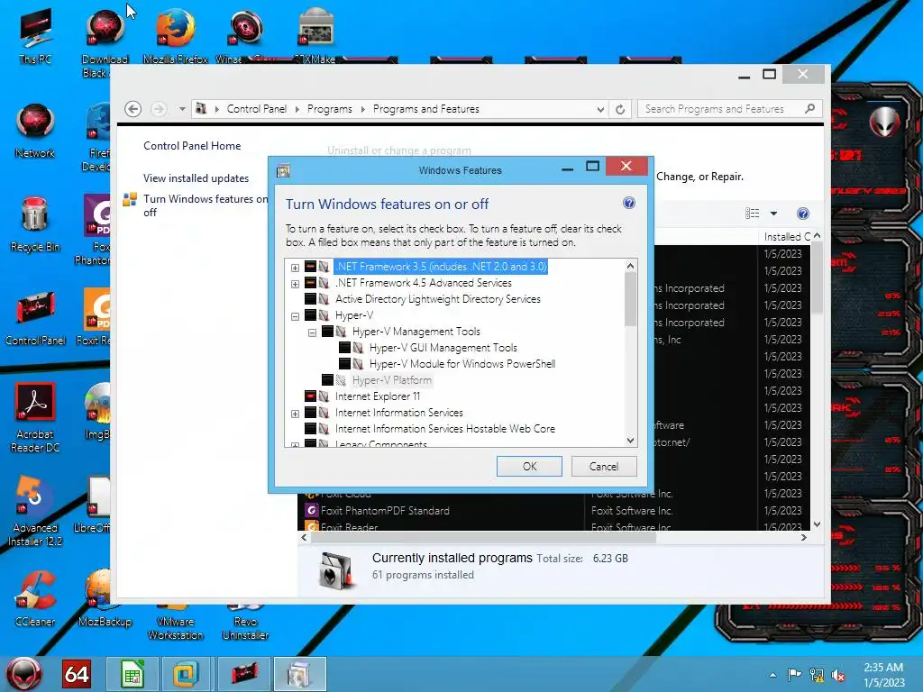The image size is (923, 692).
Task: Open view options dropdown arrow
Action: pyautogui.click(x=773, y=214)
